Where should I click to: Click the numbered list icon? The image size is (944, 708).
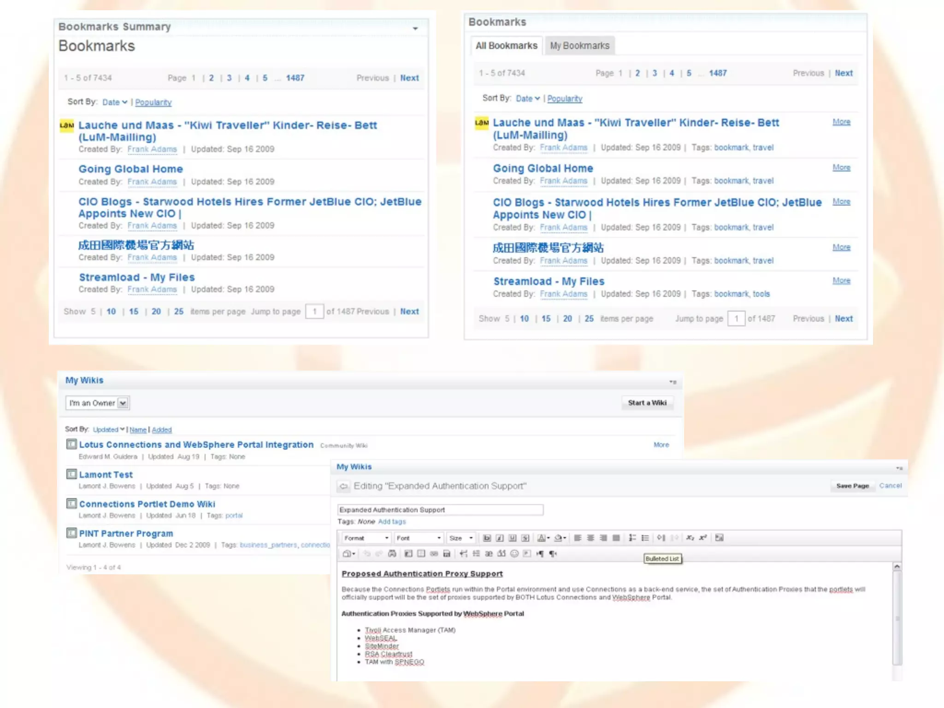632,538
